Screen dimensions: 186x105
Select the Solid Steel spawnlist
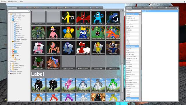pos(19,28)
